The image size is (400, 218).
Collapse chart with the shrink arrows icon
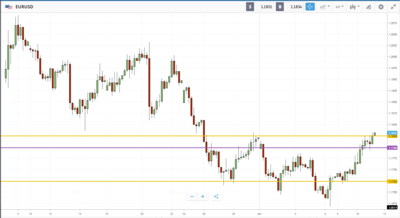pos(393,7)
